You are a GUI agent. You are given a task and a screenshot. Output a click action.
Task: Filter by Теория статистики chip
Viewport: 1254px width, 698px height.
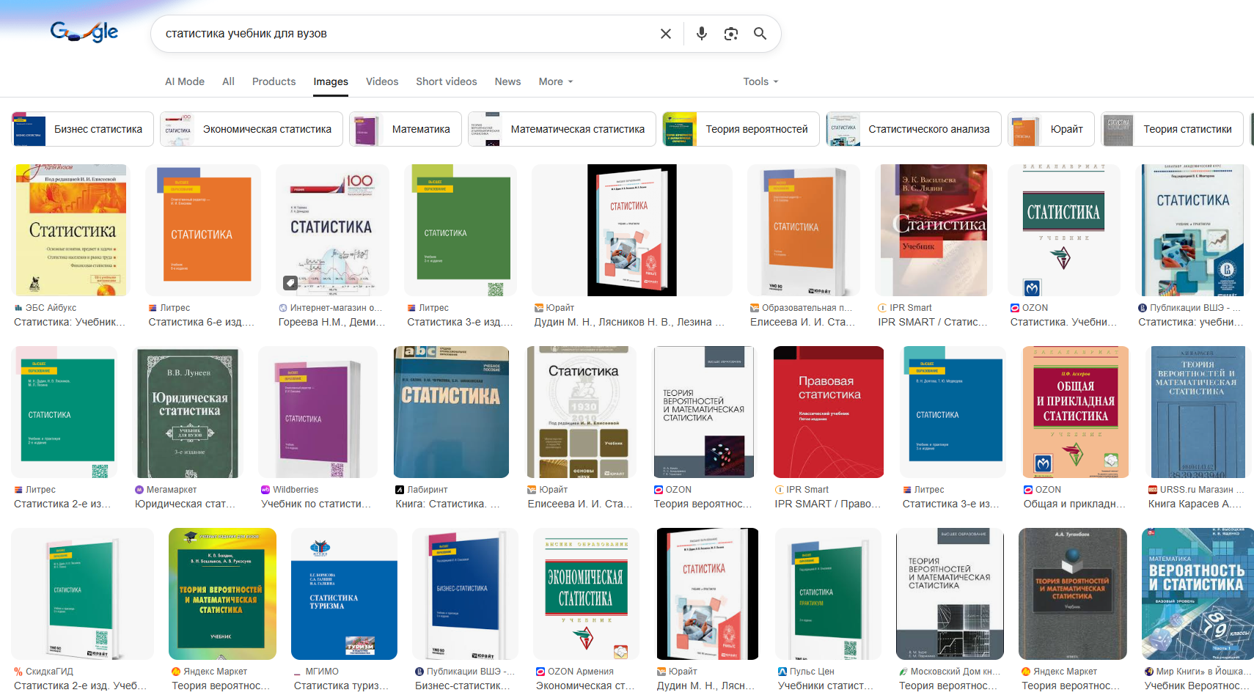click(1172, 129)
